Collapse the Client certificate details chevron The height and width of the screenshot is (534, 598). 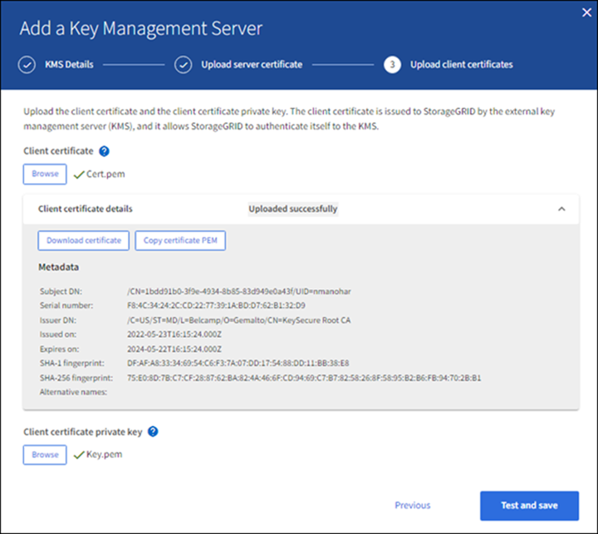coord(562,209)
